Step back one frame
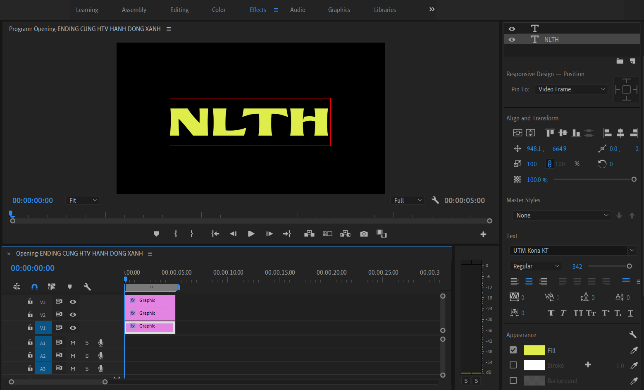This screenshot has height=390, width=644. [233, 234]
